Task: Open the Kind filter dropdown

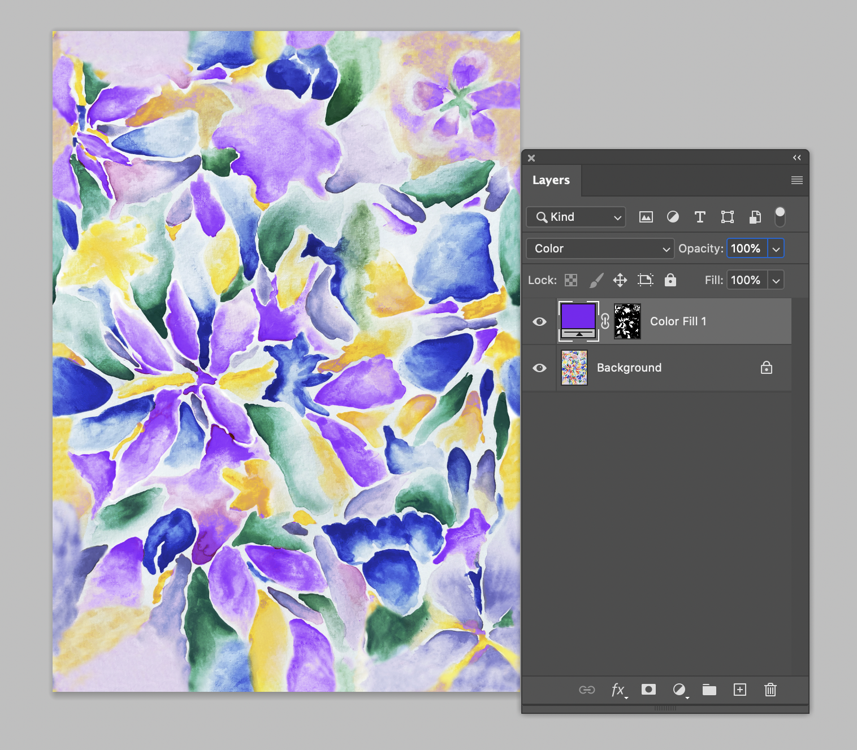Action: click(x=575, y=217)
